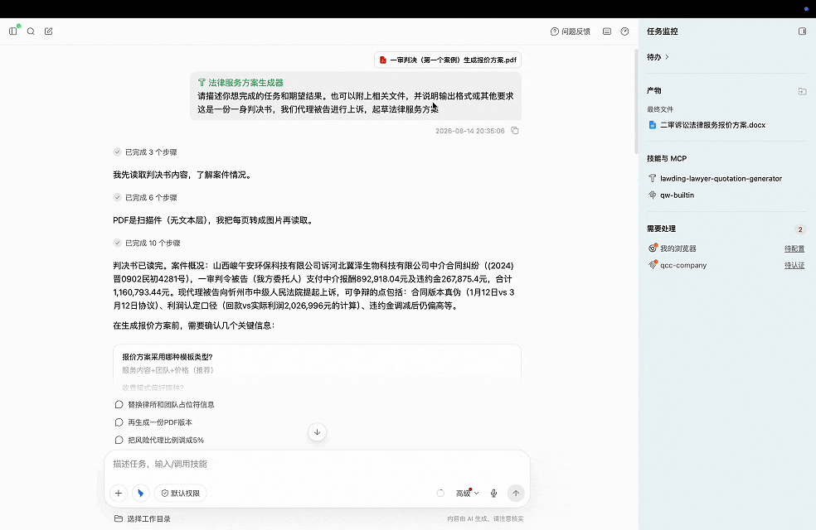
Task: Choose suggestion 把风险代理比例调成5%
Action: click(x=159, y=440)
